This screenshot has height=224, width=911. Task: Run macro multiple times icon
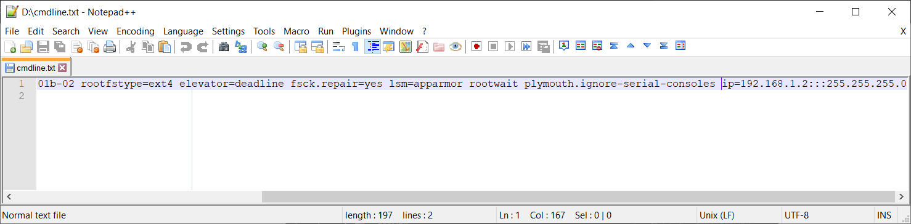(526, 46)
